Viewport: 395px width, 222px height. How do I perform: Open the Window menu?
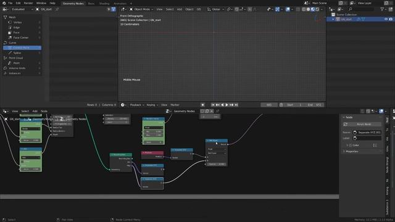[x=41, y=3]
